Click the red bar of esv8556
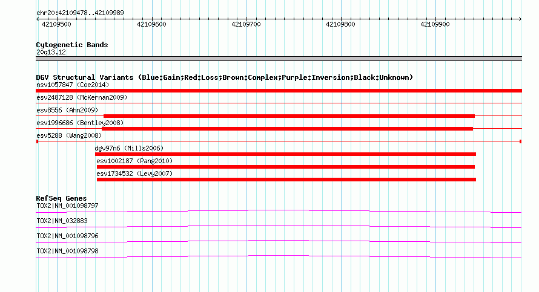Image resolution: width=539 pixels, height=292 pixels. (289, 116)
